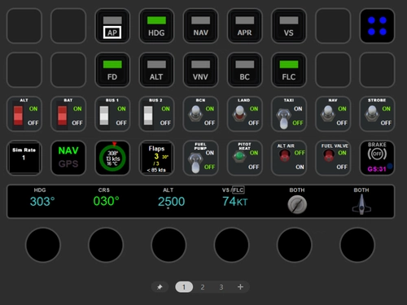Image resolution: width=407 pixels, height=305 pixels.
Task: Switch the BCN beacon light toggle
Action: [x=200, y=114]
